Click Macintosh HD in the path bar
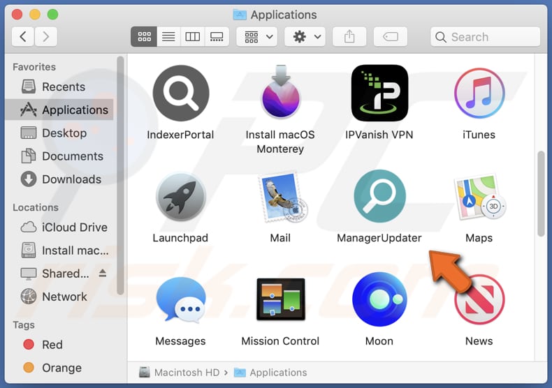552x388 pixels. [179, 373]
